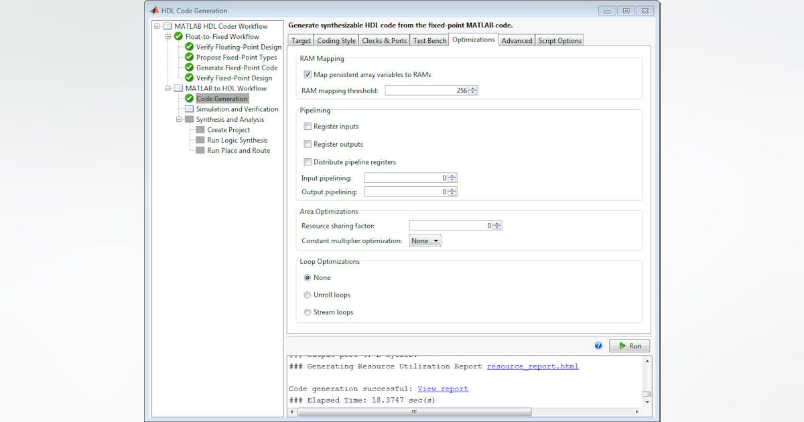
Task: Open the resource_report.html link
Action: (x=533, y=366)
